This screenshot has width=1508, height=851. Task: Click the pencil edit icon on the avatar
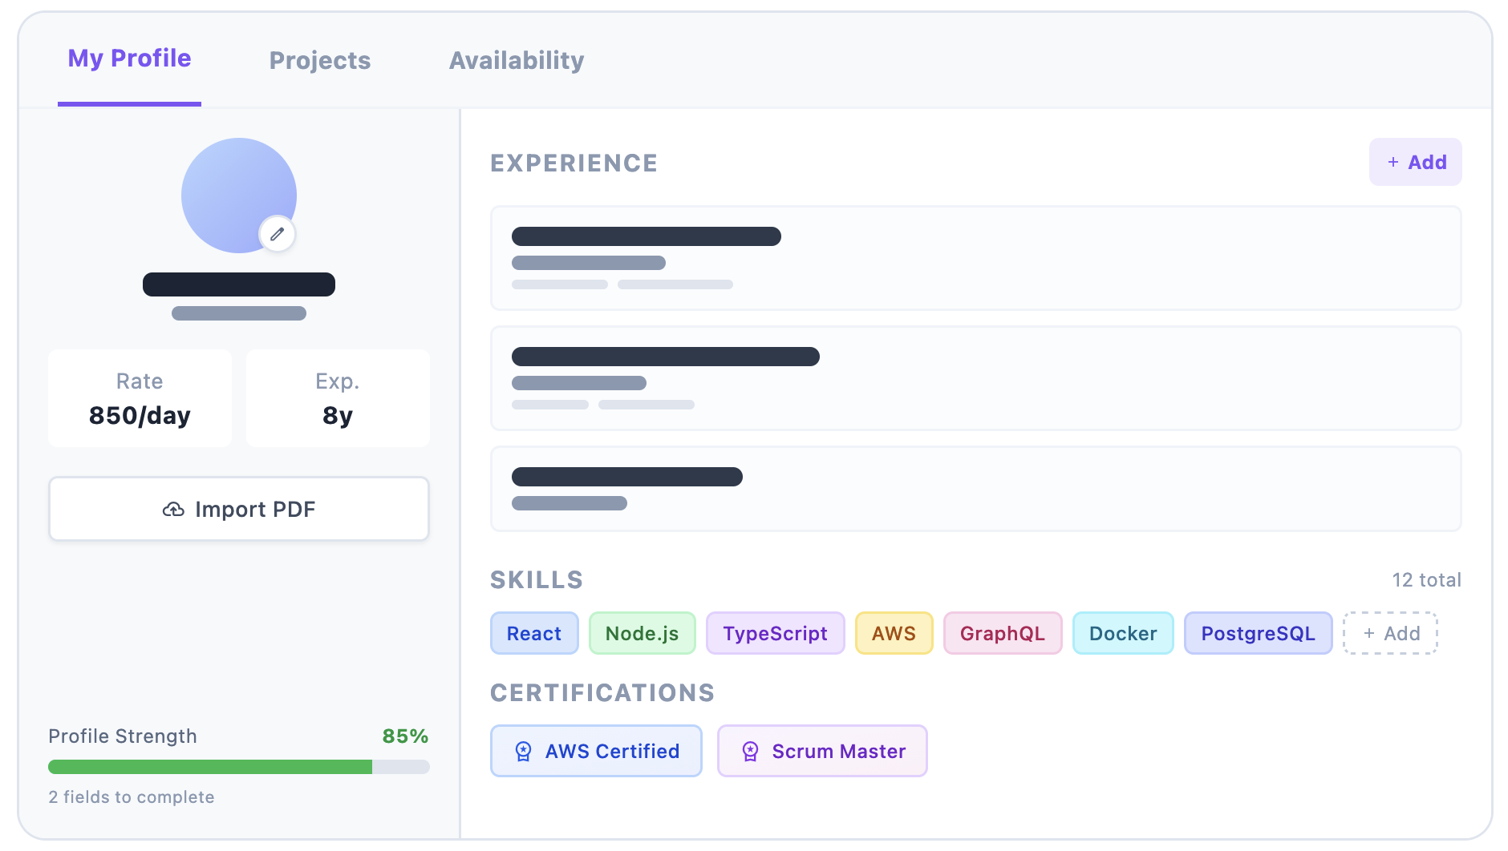tap(278, 234)
